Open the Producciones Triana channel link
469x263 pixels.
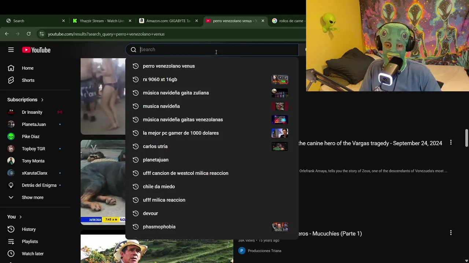[x=265, y=251]
